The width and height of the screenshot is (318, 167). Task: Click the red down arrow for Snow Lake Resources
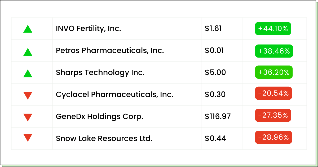pyautogui.click(x=28, y=138)
